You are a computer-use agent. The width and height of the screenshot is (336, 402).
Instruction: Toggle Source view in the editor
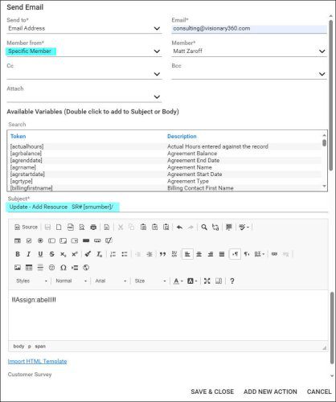coord(26,228)
